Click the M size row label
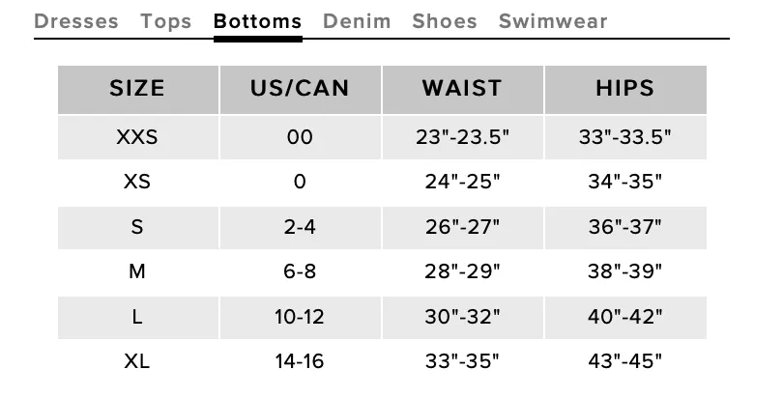The image size is (783, 398). click(x=138, y=272)
